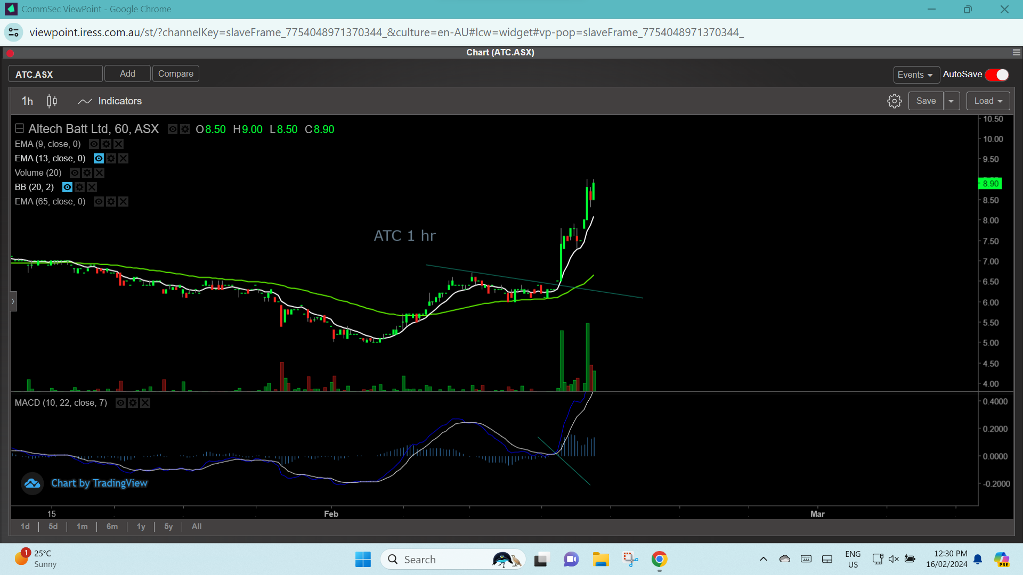Open chart properties gear icon
This screenshot has width=1023, height=575.
point(895,101)
